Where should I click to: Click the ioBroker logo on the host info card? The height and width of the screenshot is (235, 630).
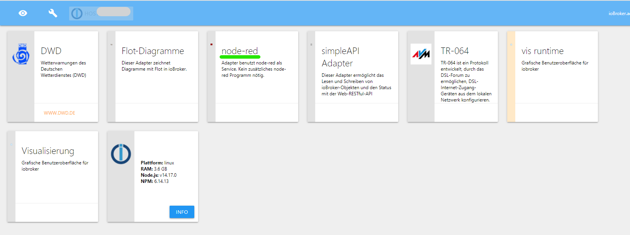coord(121,154)
